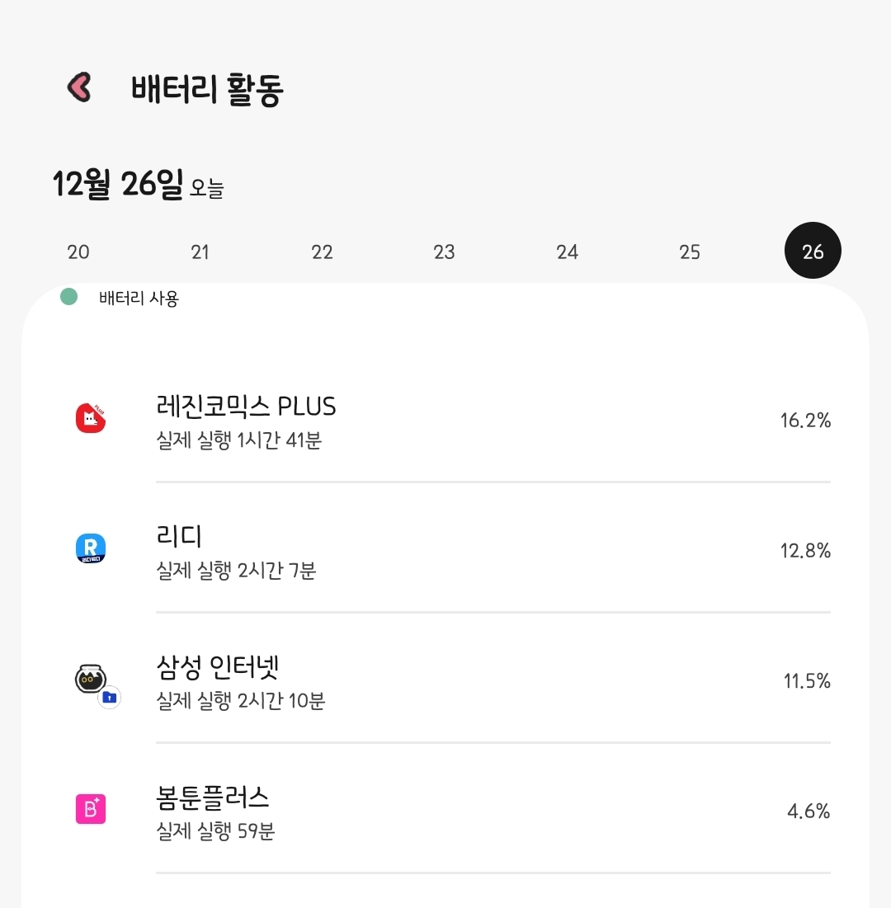Open 리디 battery usage details

tap(179, 537)
